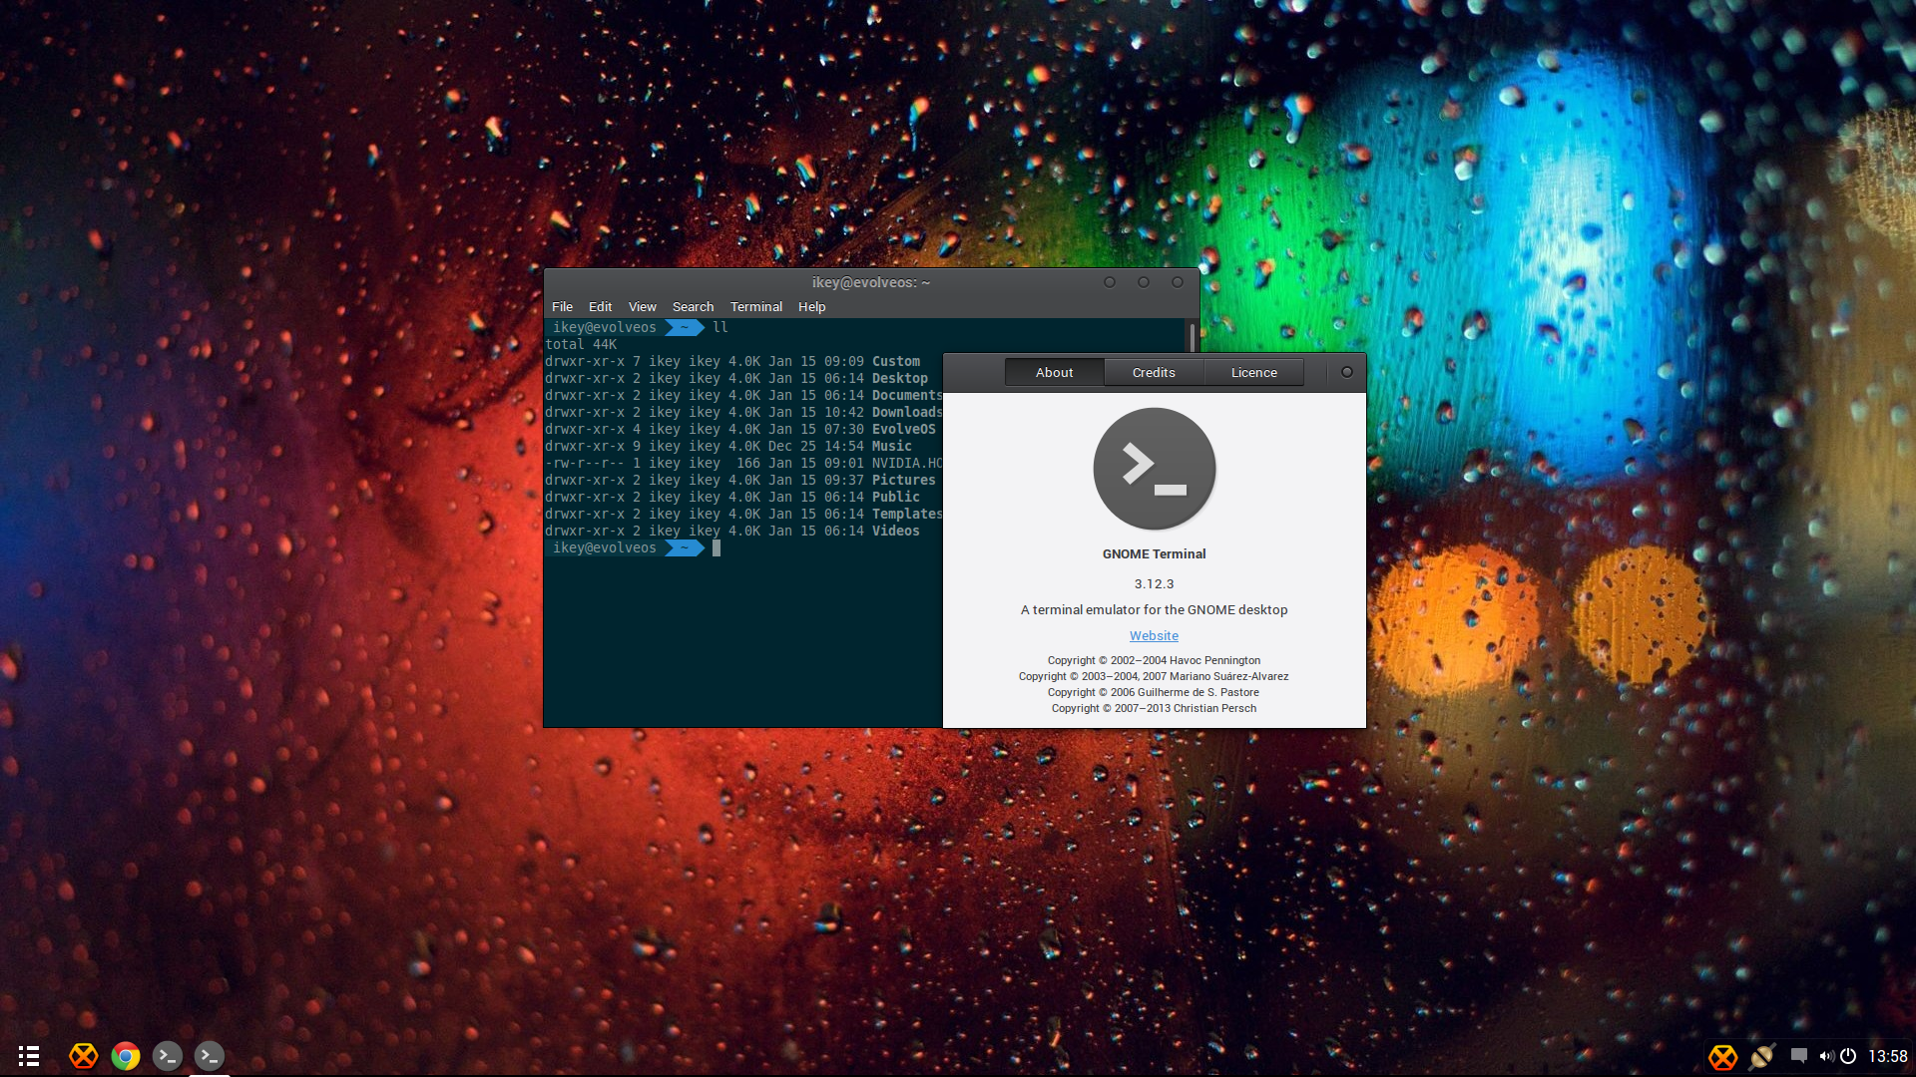Image resolution: width=1916 pixels, height=1077 pixels.
Task: Close the About dialog with round button
Action: [x=1347, y=372]
